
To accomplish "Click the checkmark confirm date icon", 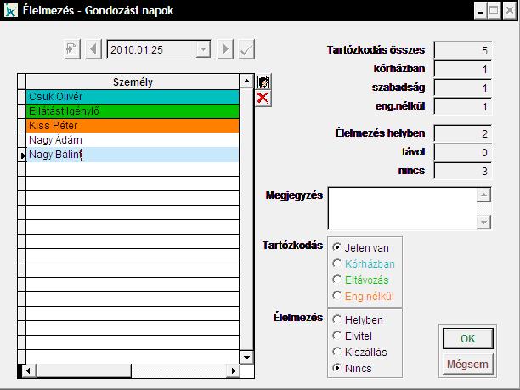I will click(x=246, y=49).
